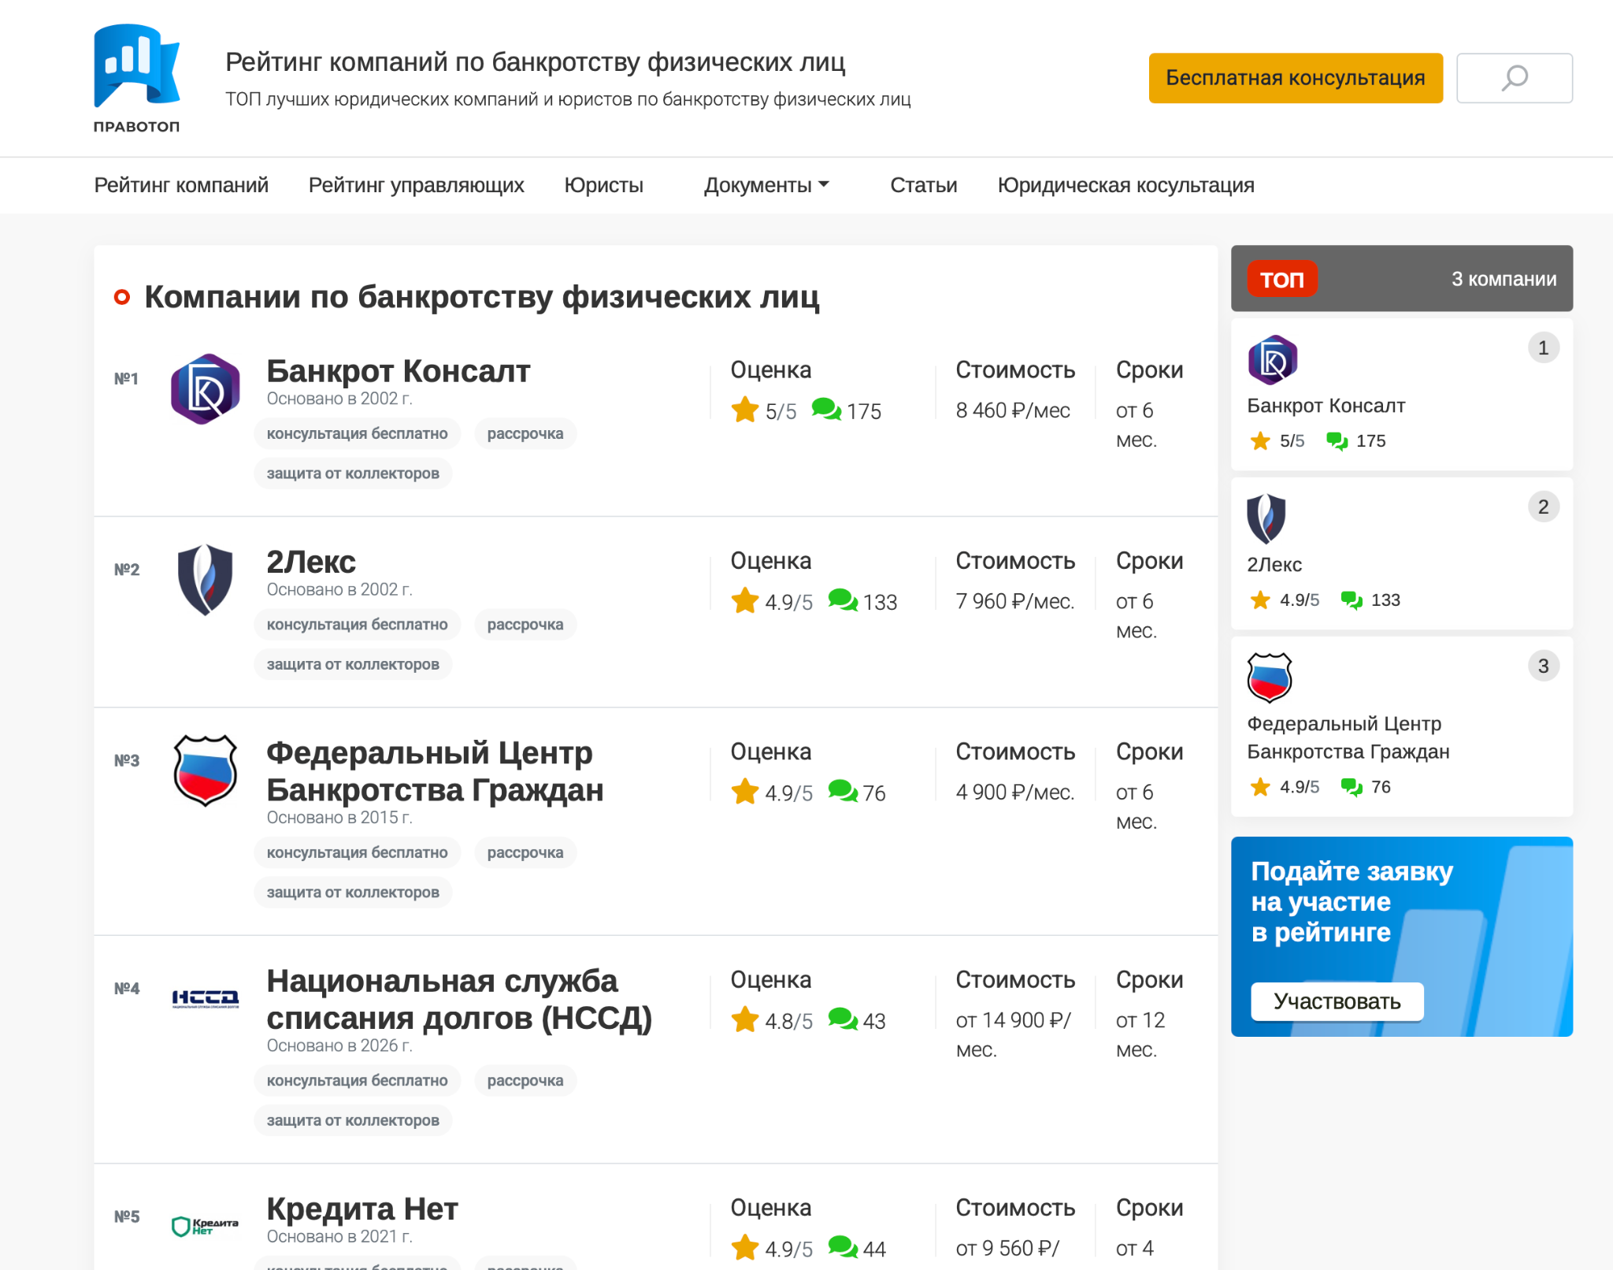Click Федеральный Центр logo in main list
Viewport: 1613px width, 1270px height.
click(206, 770)
